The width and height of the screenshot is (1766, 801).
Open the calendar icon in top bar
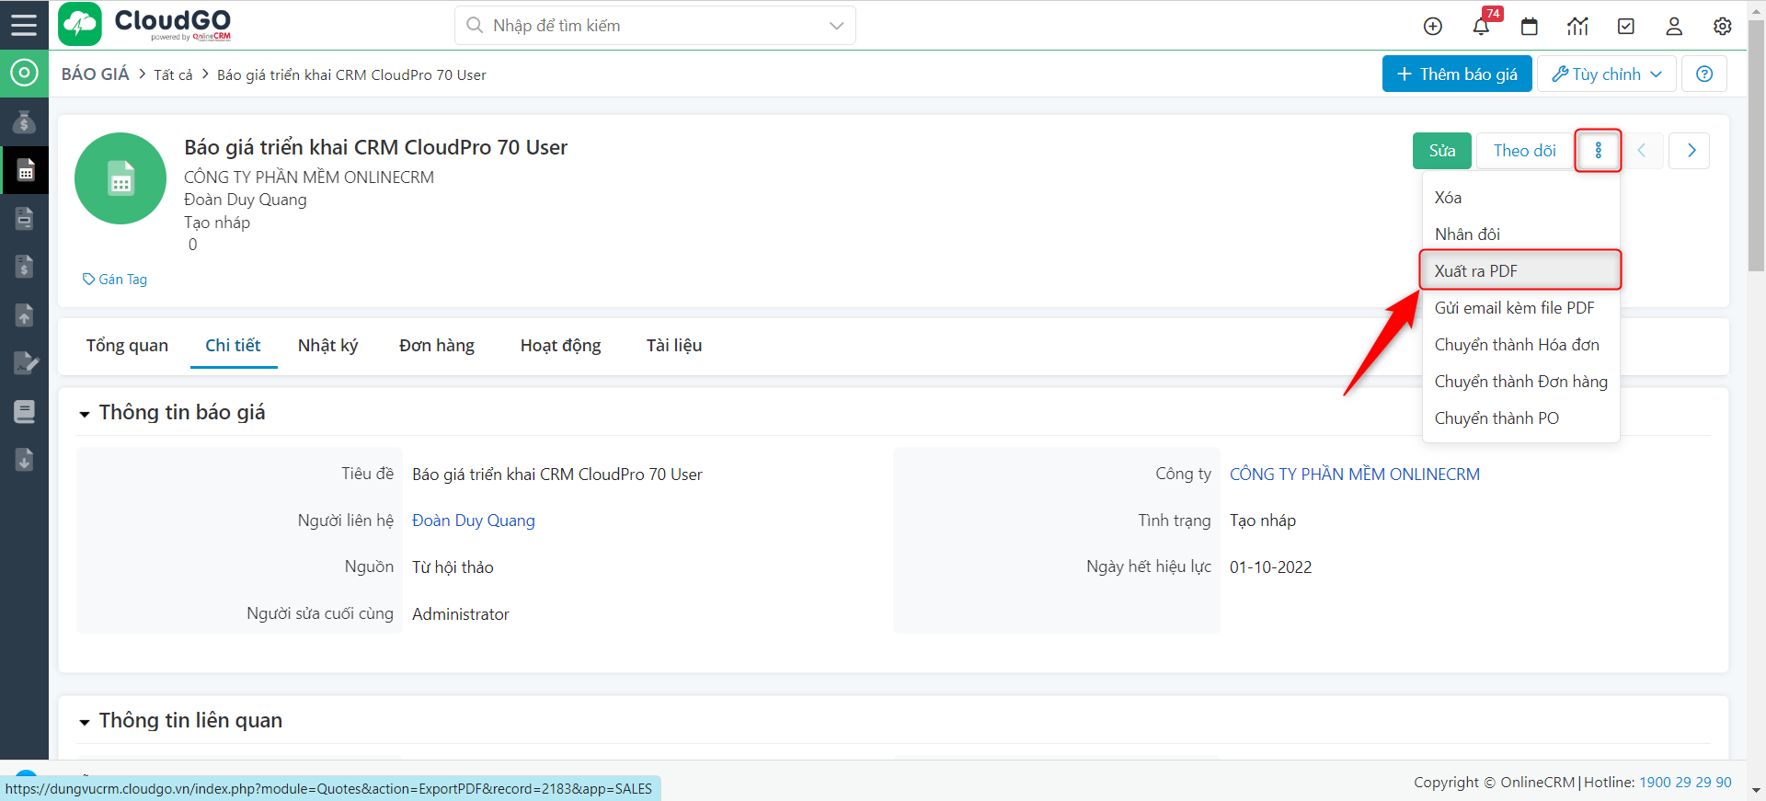(x=1530, y=27)
